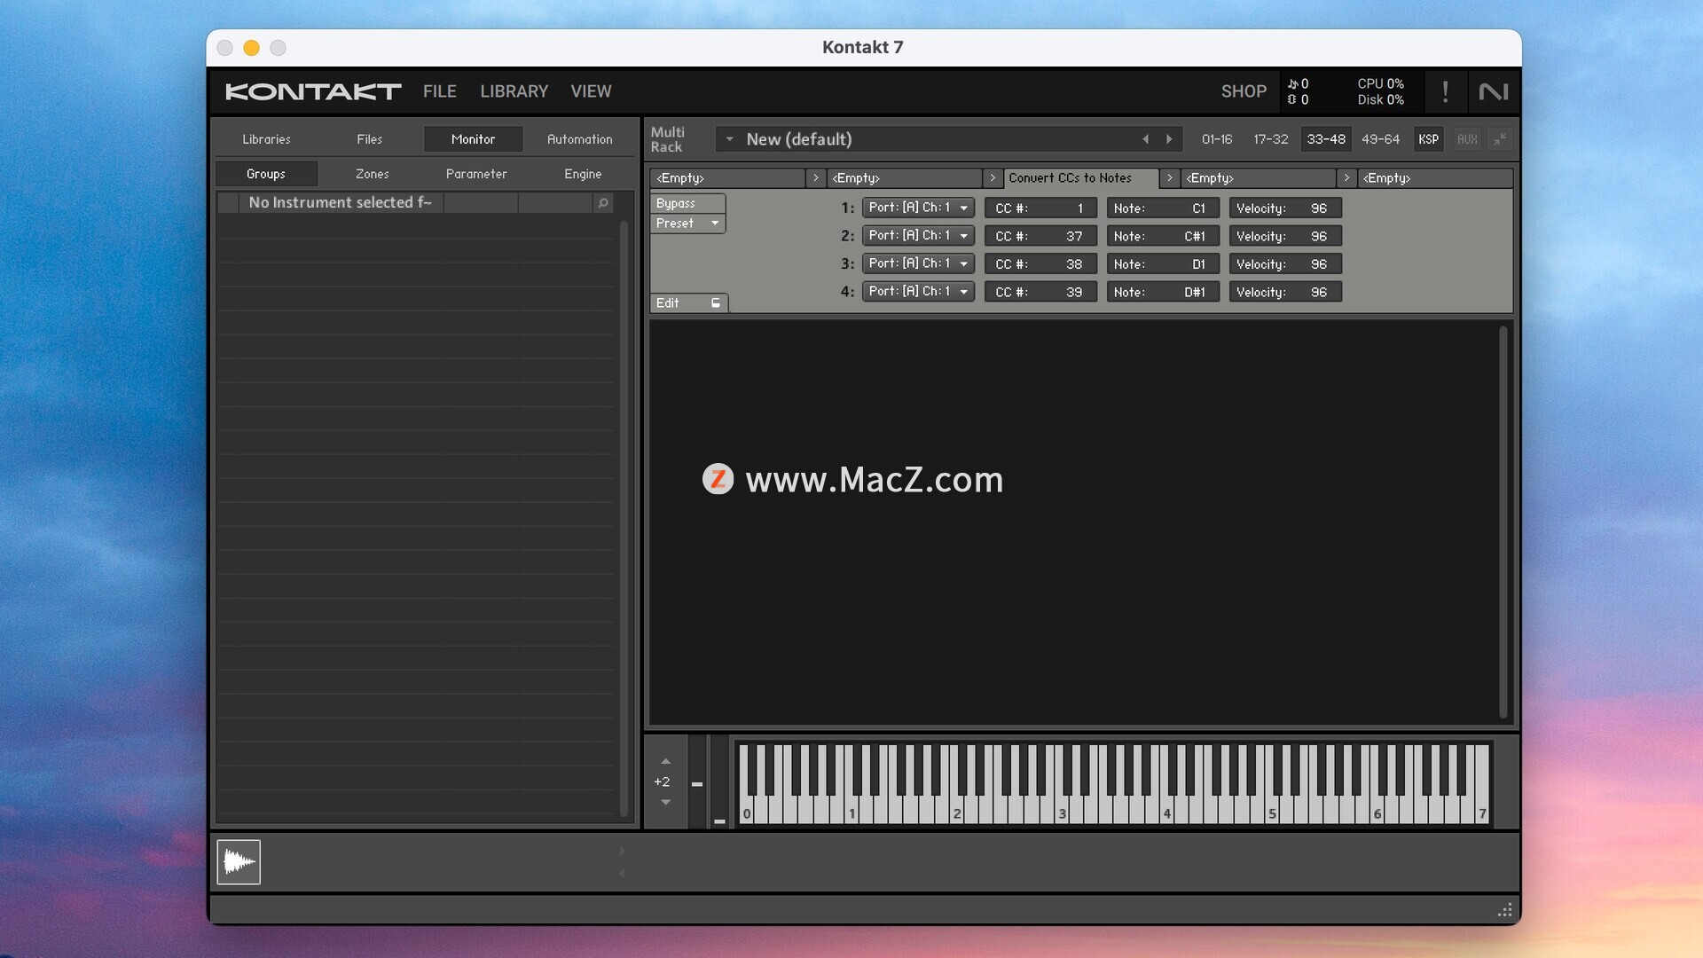Open the LIBRARY menu
The width and height of the screenshot is (1703, 958).
pos(514,91)
